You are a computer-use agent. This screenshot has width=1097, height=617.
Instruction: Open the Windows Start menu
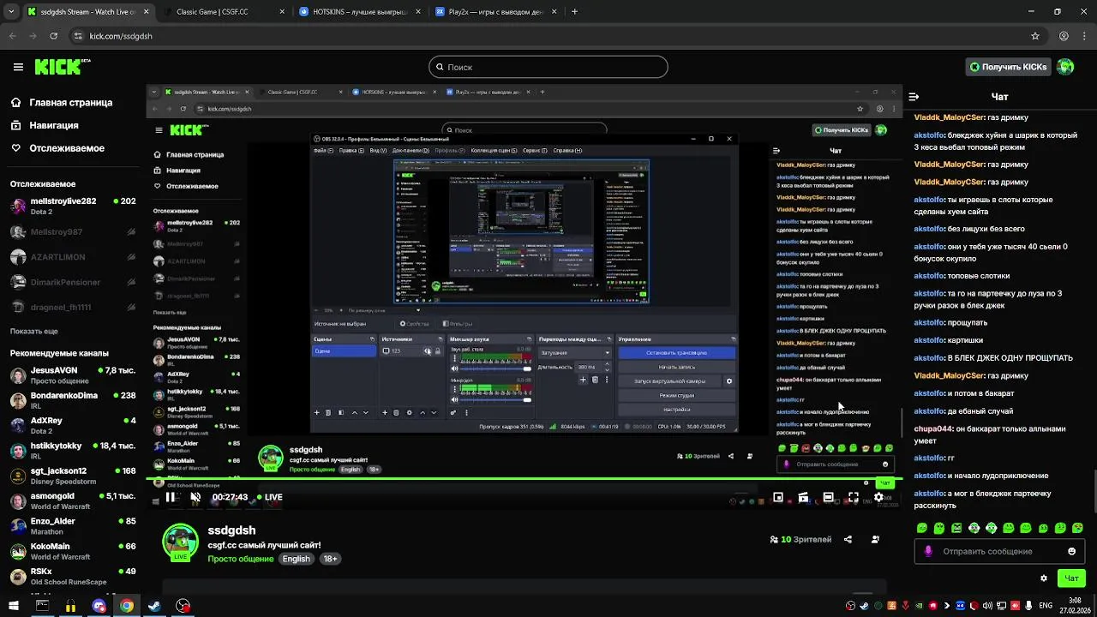point(13,606)
